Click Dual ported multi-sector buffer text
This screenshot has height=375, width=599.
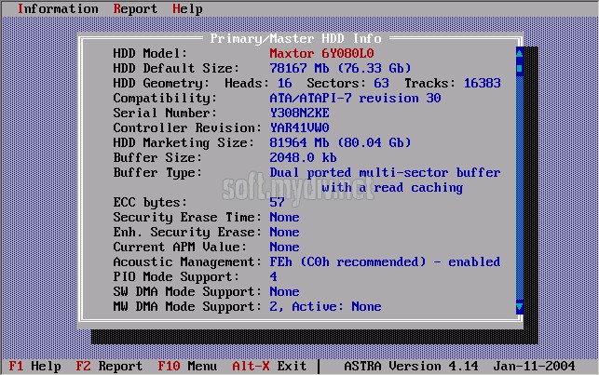pos(385,172)
